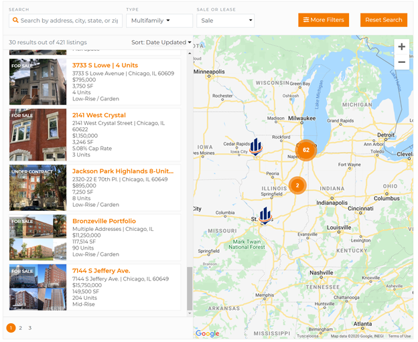Go to results page 3
Viewport: 418px width, 342px height.
click(x=30, y=328)
